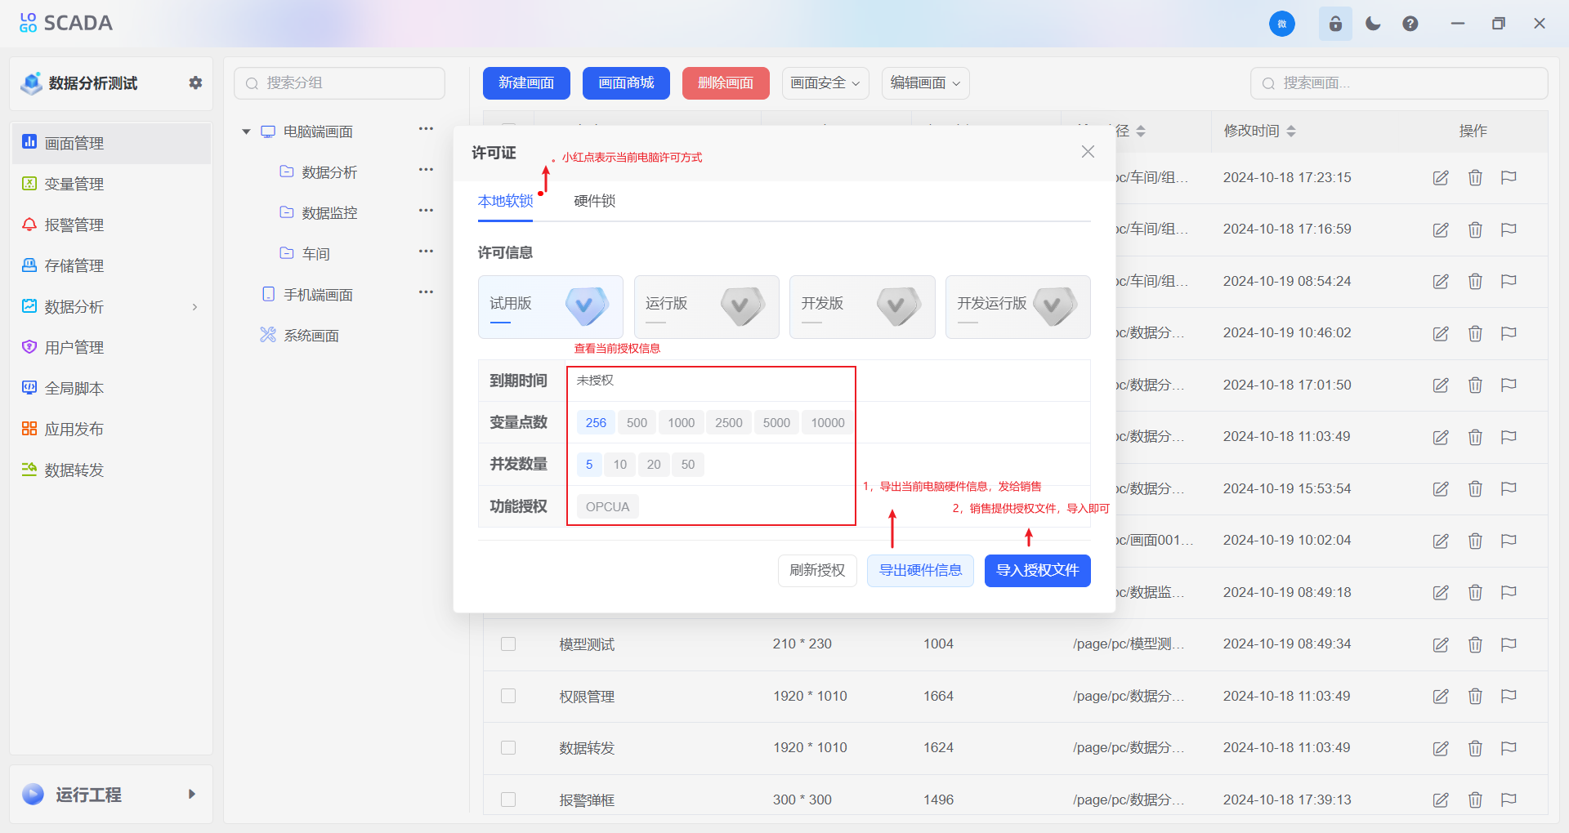Check the checkbox on the 模型测试 row
1569x833 pixels.
(x=508, y=644)
